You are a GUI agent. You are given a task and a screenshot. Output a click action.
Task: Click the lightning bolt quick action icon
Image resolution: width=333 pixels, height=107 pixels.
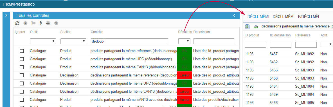coord(41,23)
